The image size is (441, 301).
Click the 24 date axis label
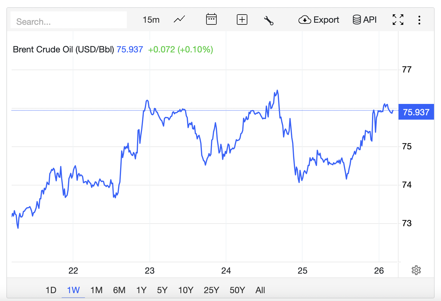tap(226, 271)
